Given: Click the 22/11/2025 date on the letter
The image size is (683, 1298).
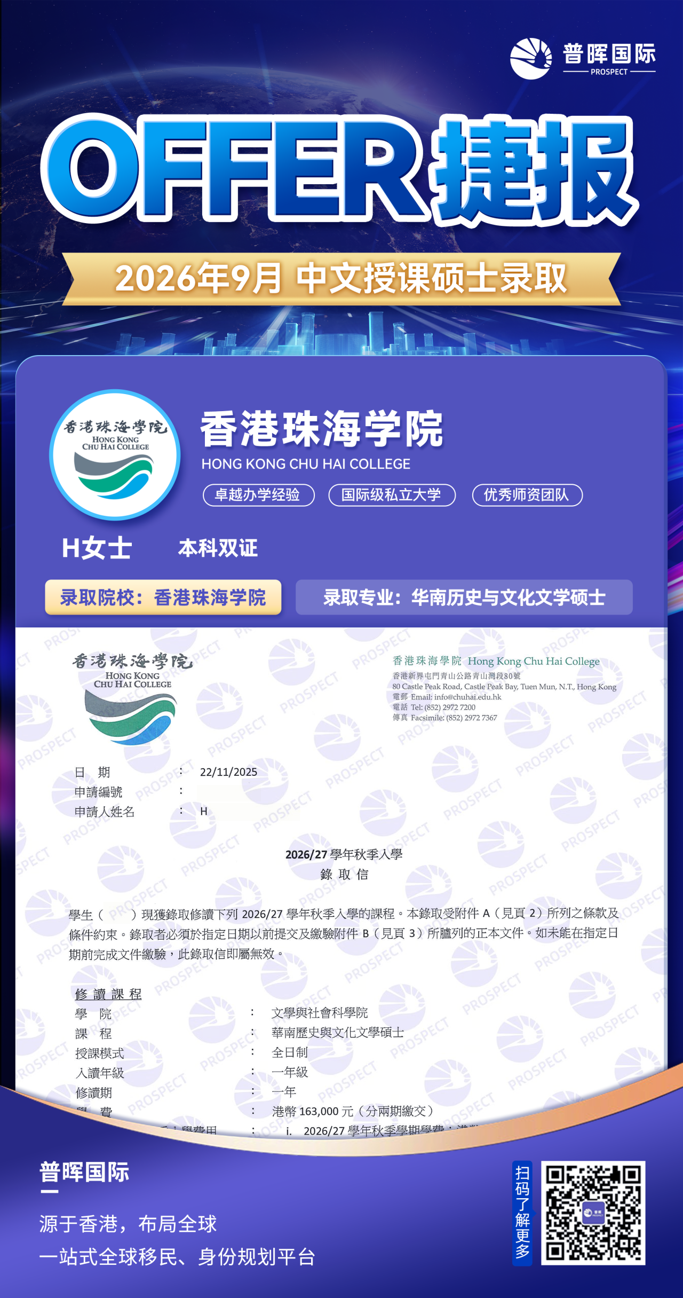Looking at the screenshot, I should coord(228,772).
